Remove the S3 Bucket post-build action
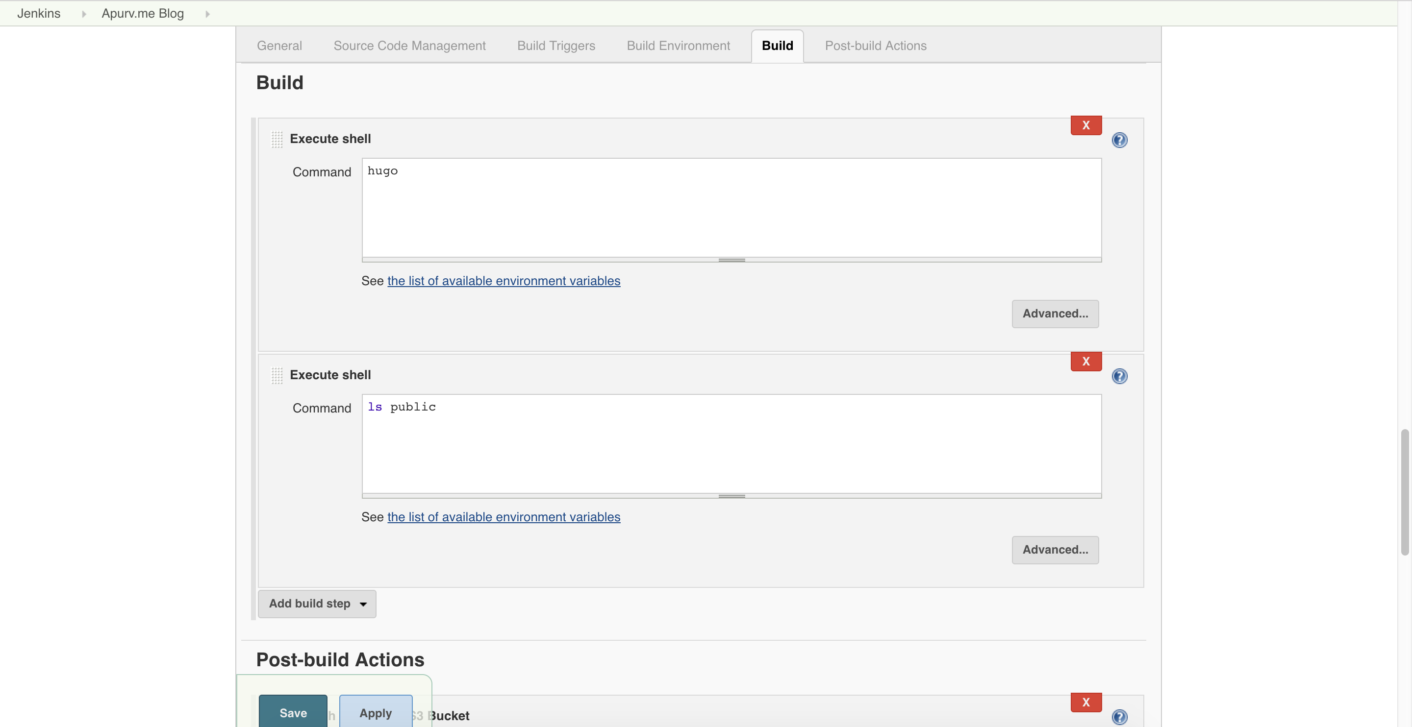1412x727 pixels. 1085,703
